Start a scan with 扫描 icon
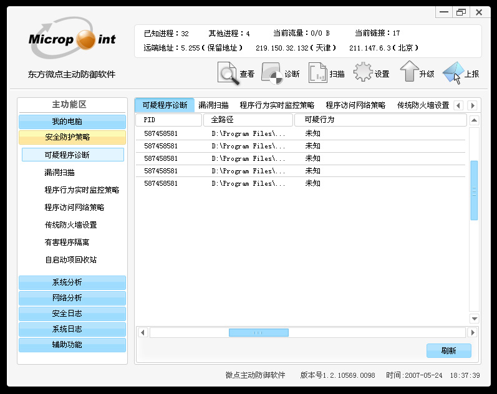The width and height of the screenshot is (497, 394). click(x=318, y=73)
